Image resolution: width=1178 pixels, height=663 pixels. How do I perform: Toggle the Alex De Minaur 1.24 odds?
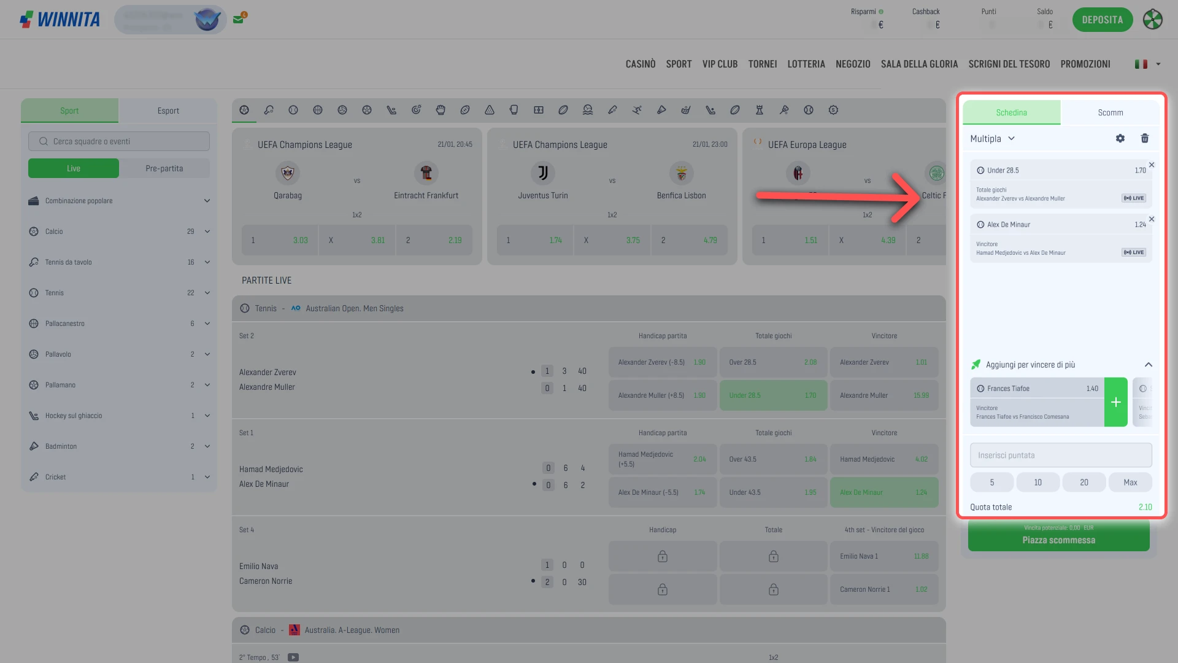[883, 492]
